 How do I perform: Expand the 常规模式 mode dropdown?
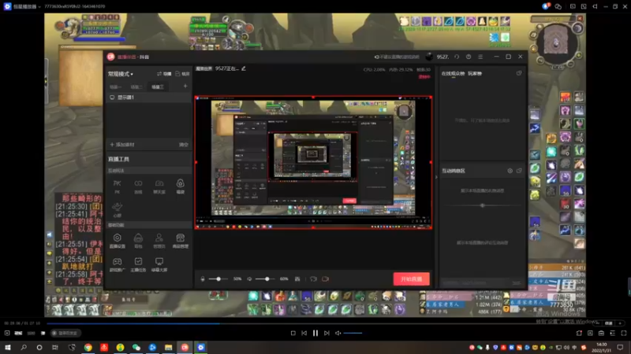pos(121,74)
